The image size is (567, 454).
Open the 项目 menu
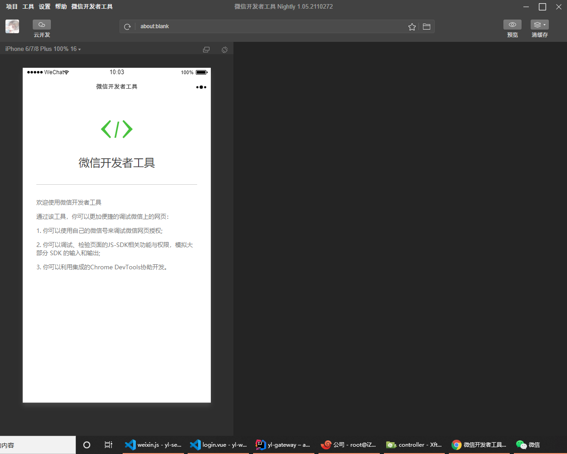coord(12,7)
